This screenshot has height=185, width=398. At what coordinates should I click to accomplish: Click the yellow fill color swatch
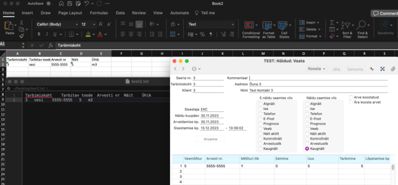coord(88,34)
